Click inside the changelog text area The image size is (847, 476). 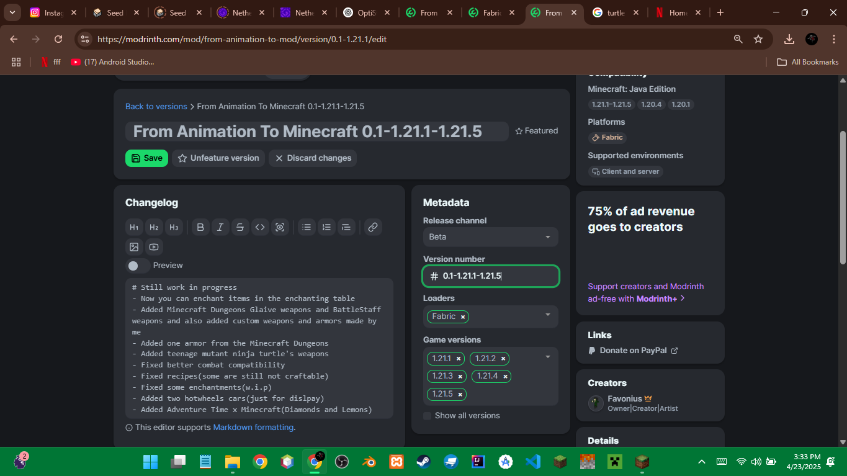(x=259, y=348)
